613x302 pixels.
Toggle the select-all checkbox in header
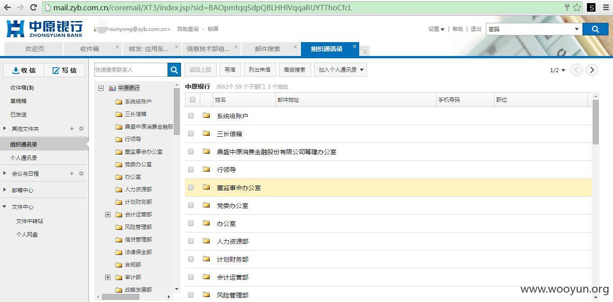click(193, 99)
